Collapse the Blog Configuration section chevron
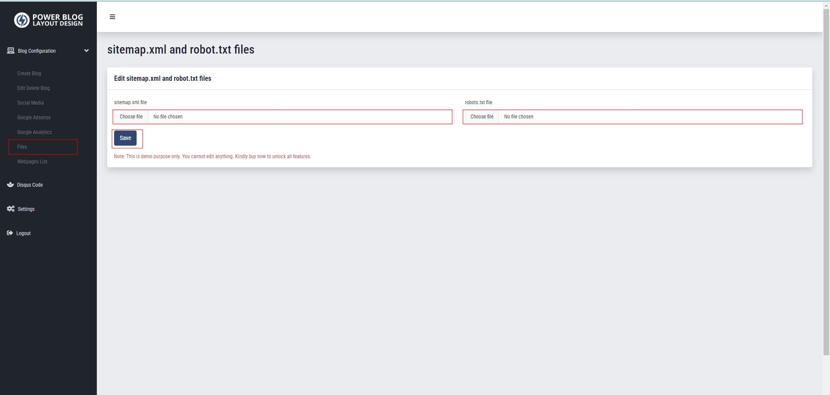The width and height of the screenshot is (830, 395). click(x=86, y=51)
